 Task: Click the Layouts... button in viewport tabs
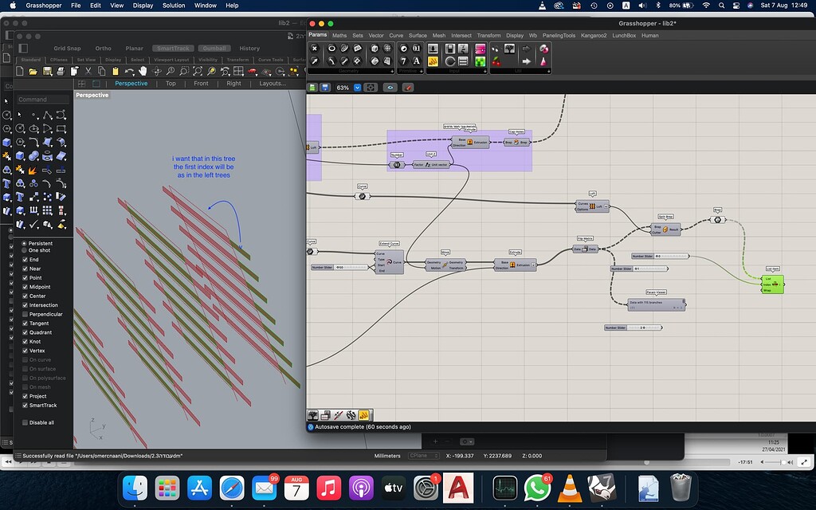click(272, 84)
